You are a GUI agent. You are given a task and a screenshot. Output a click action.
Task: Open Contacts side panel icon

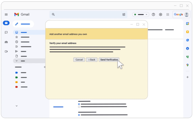tap(188, 48)
